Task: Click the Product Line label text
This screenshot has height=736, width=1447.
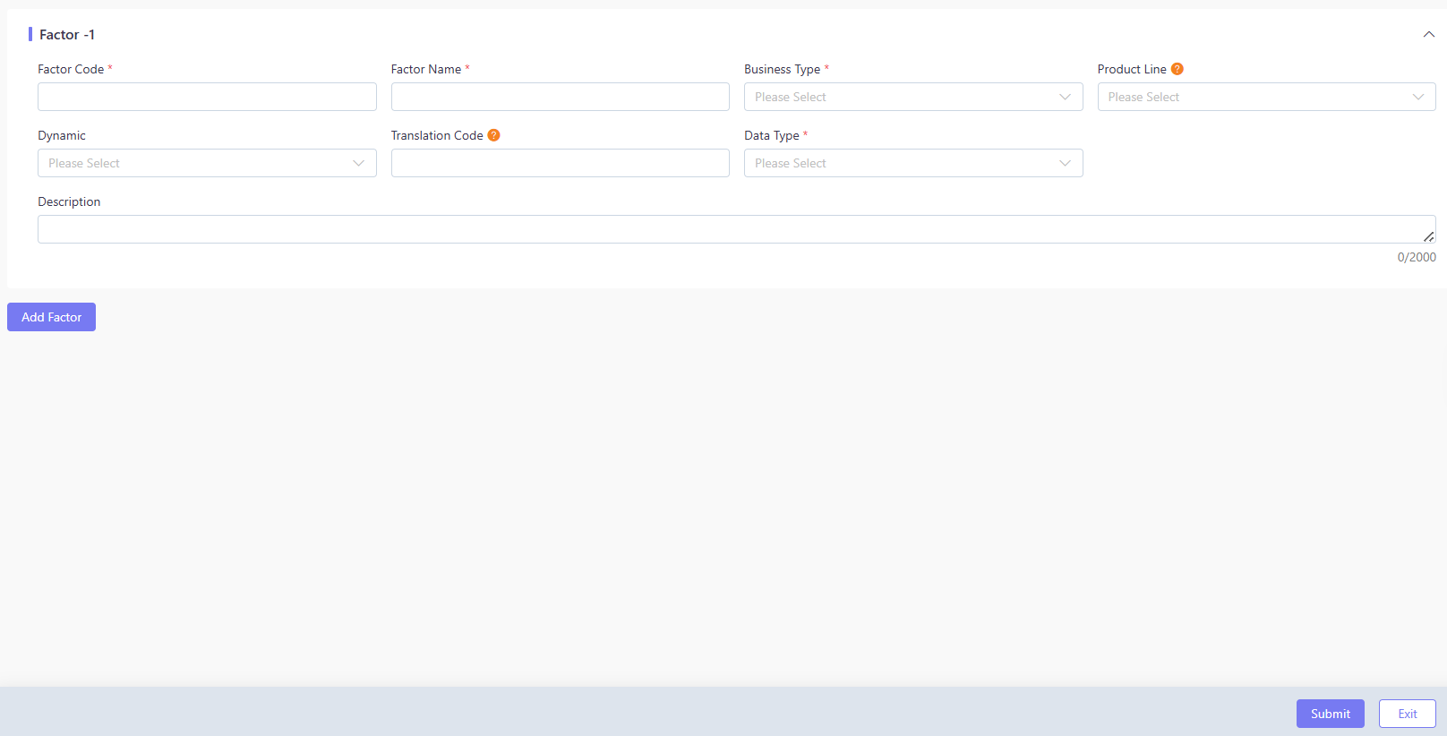Action: click(x=1132, y=69)
